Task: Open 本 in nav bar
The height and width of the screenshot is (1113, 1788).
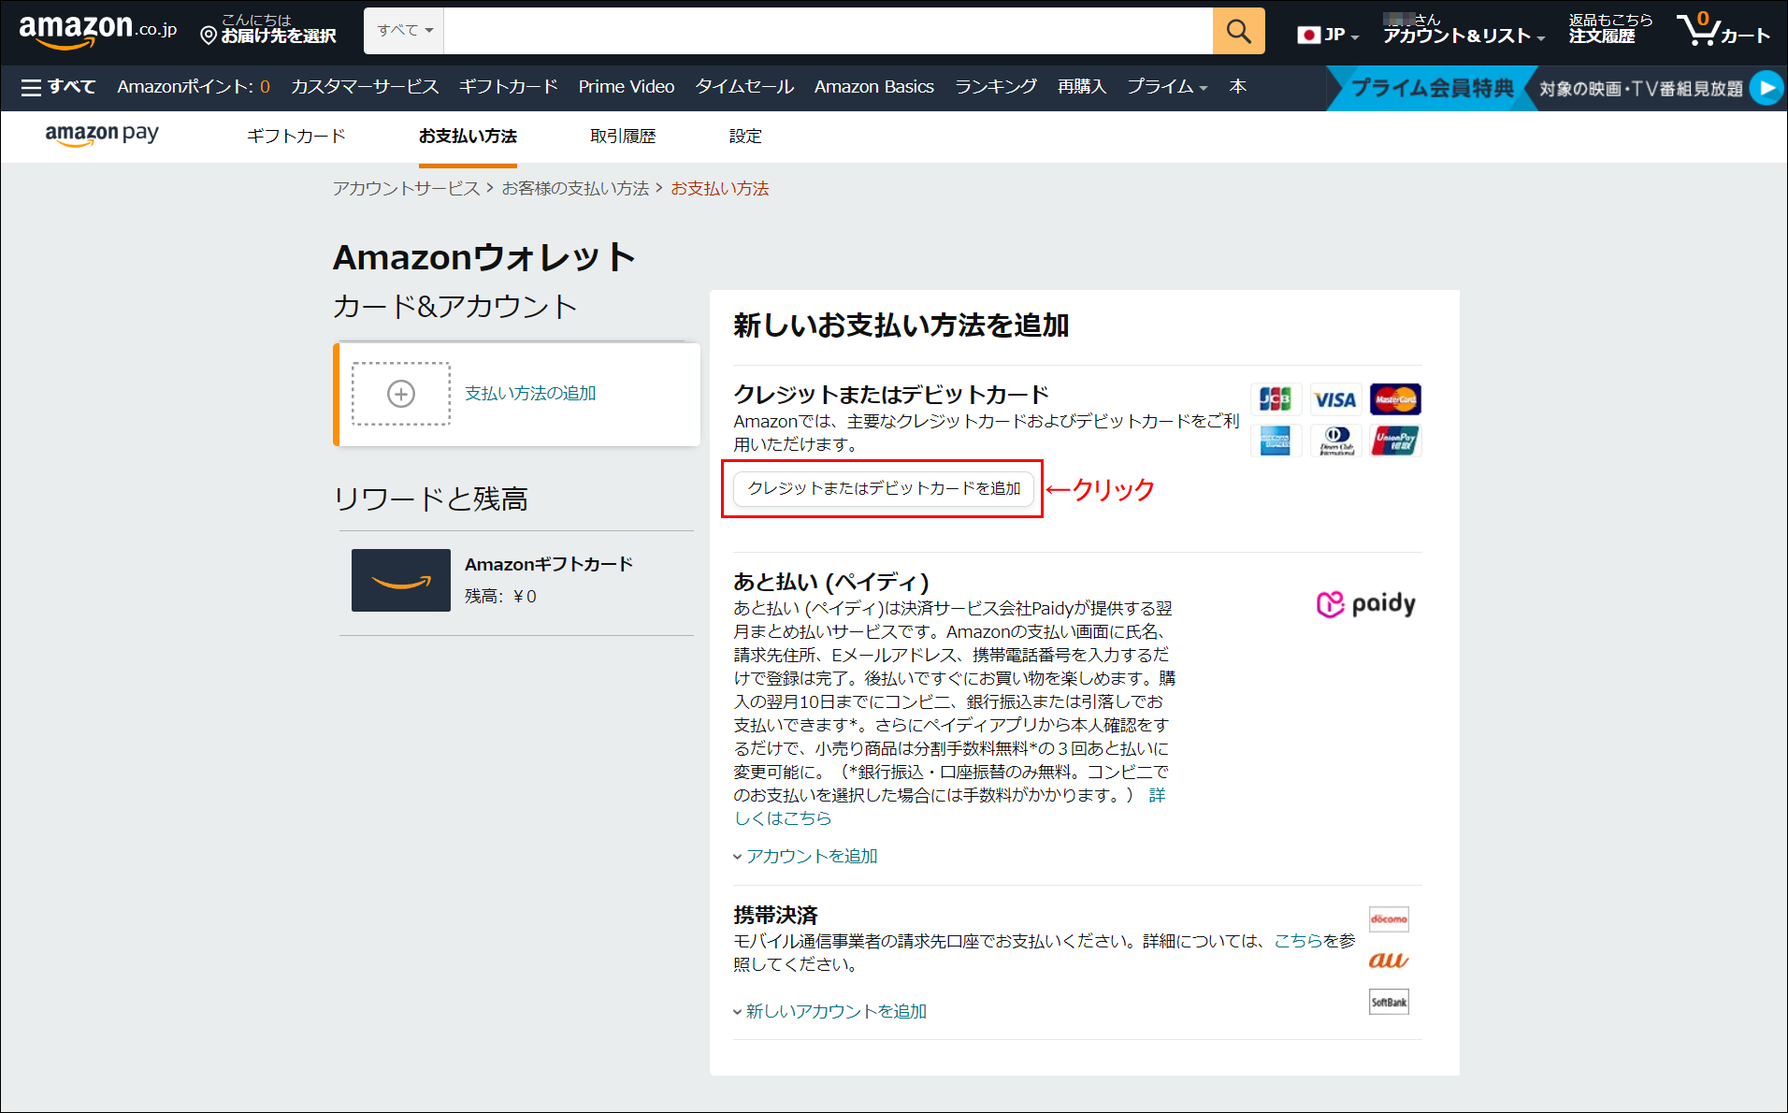Action: (1237, 87)
